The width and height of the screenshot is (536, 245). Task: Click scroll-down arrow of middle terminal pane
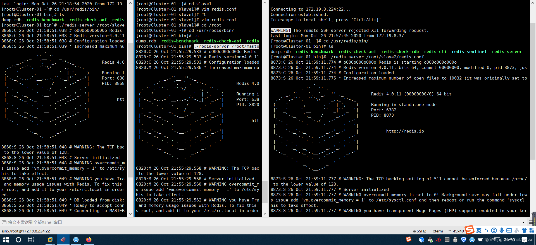(265, 214)
